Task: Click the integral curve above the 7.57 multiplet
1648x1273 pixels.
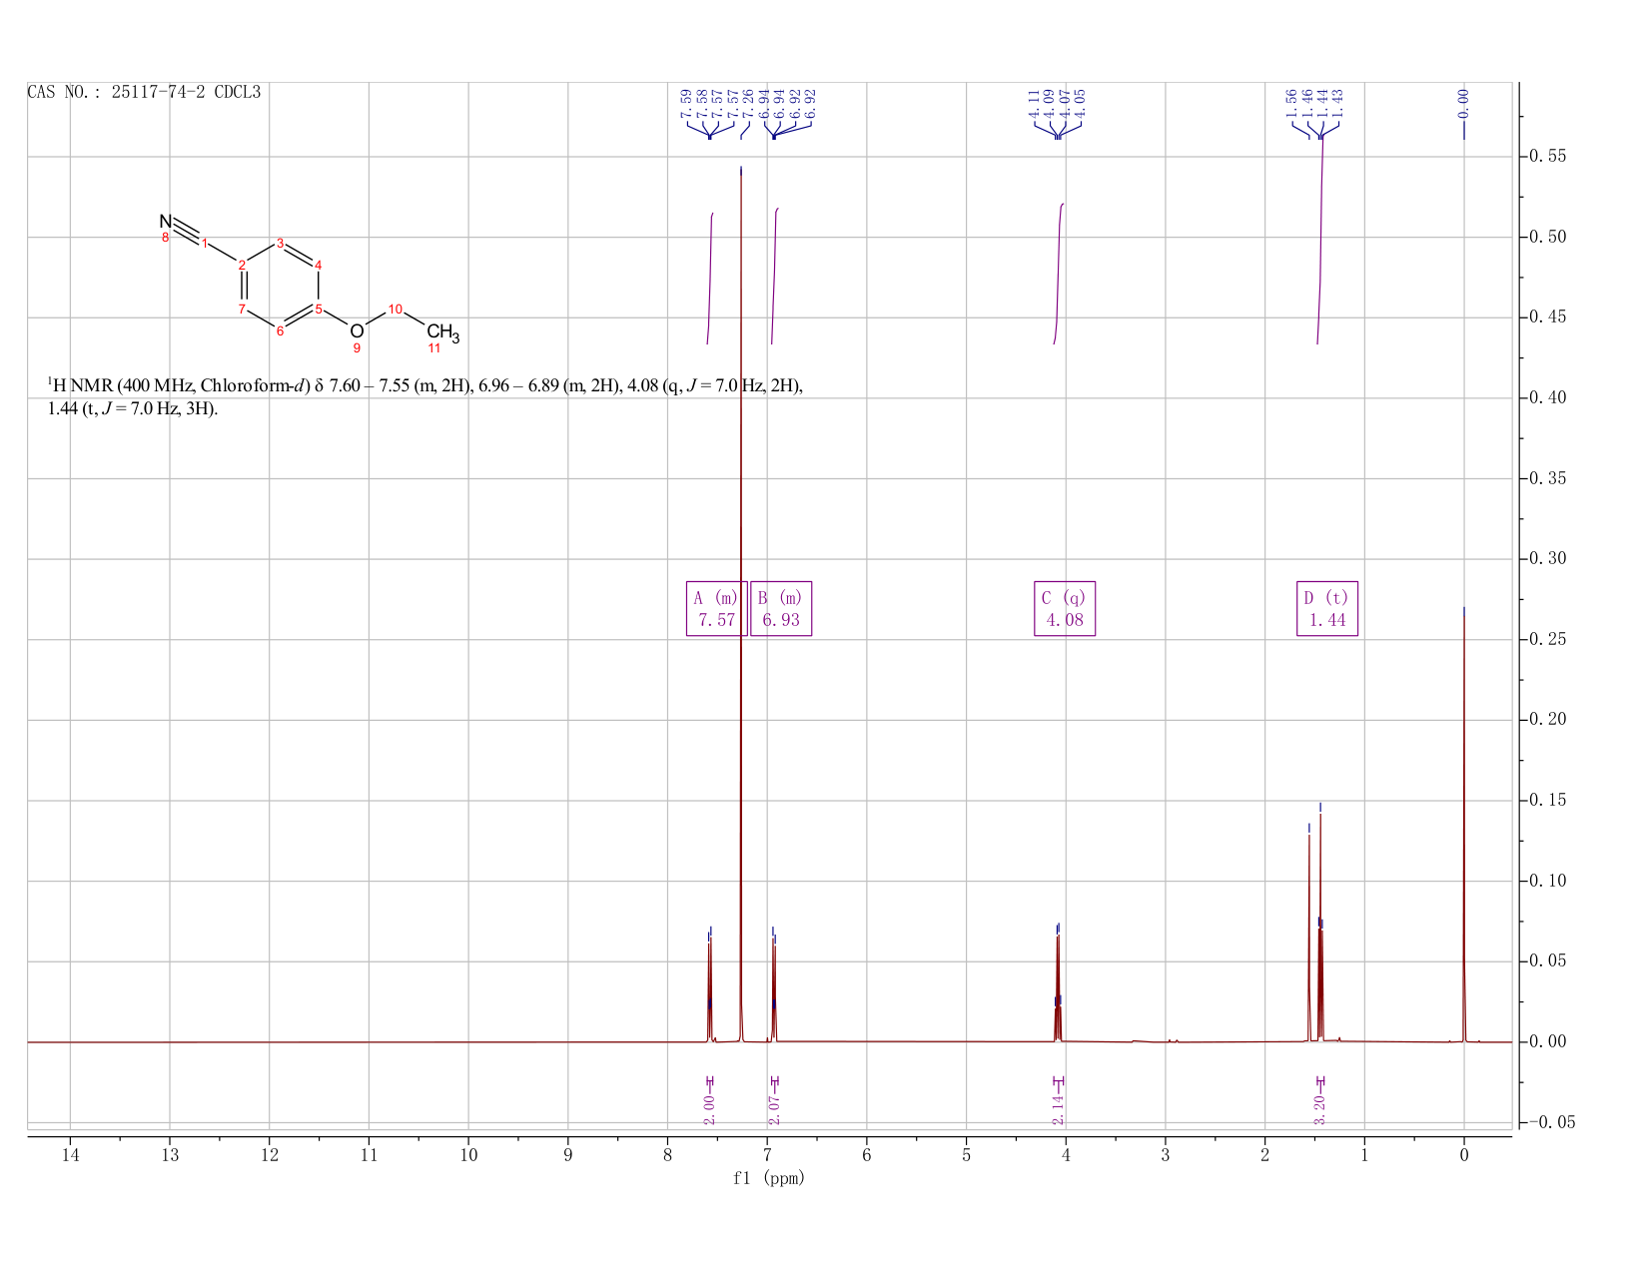Action: click(x=710, y=279)
